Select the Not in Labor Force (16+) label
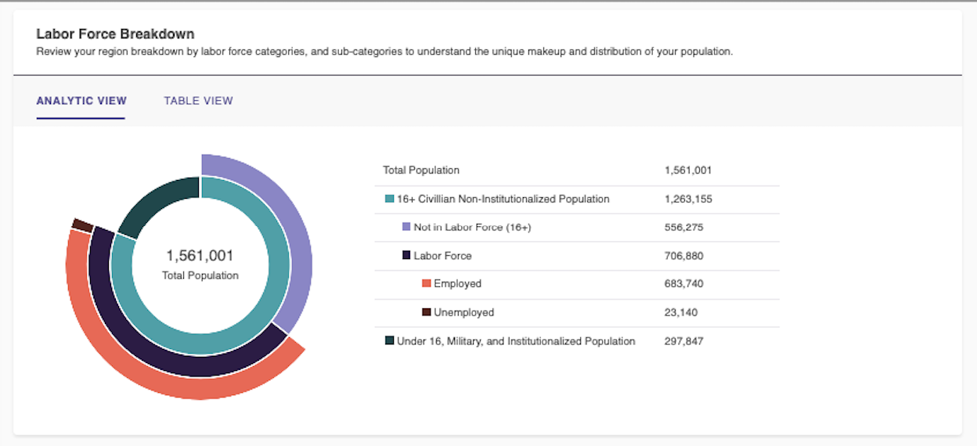The image size is (977, 446). pyautogui.click(x=473, y=227)
